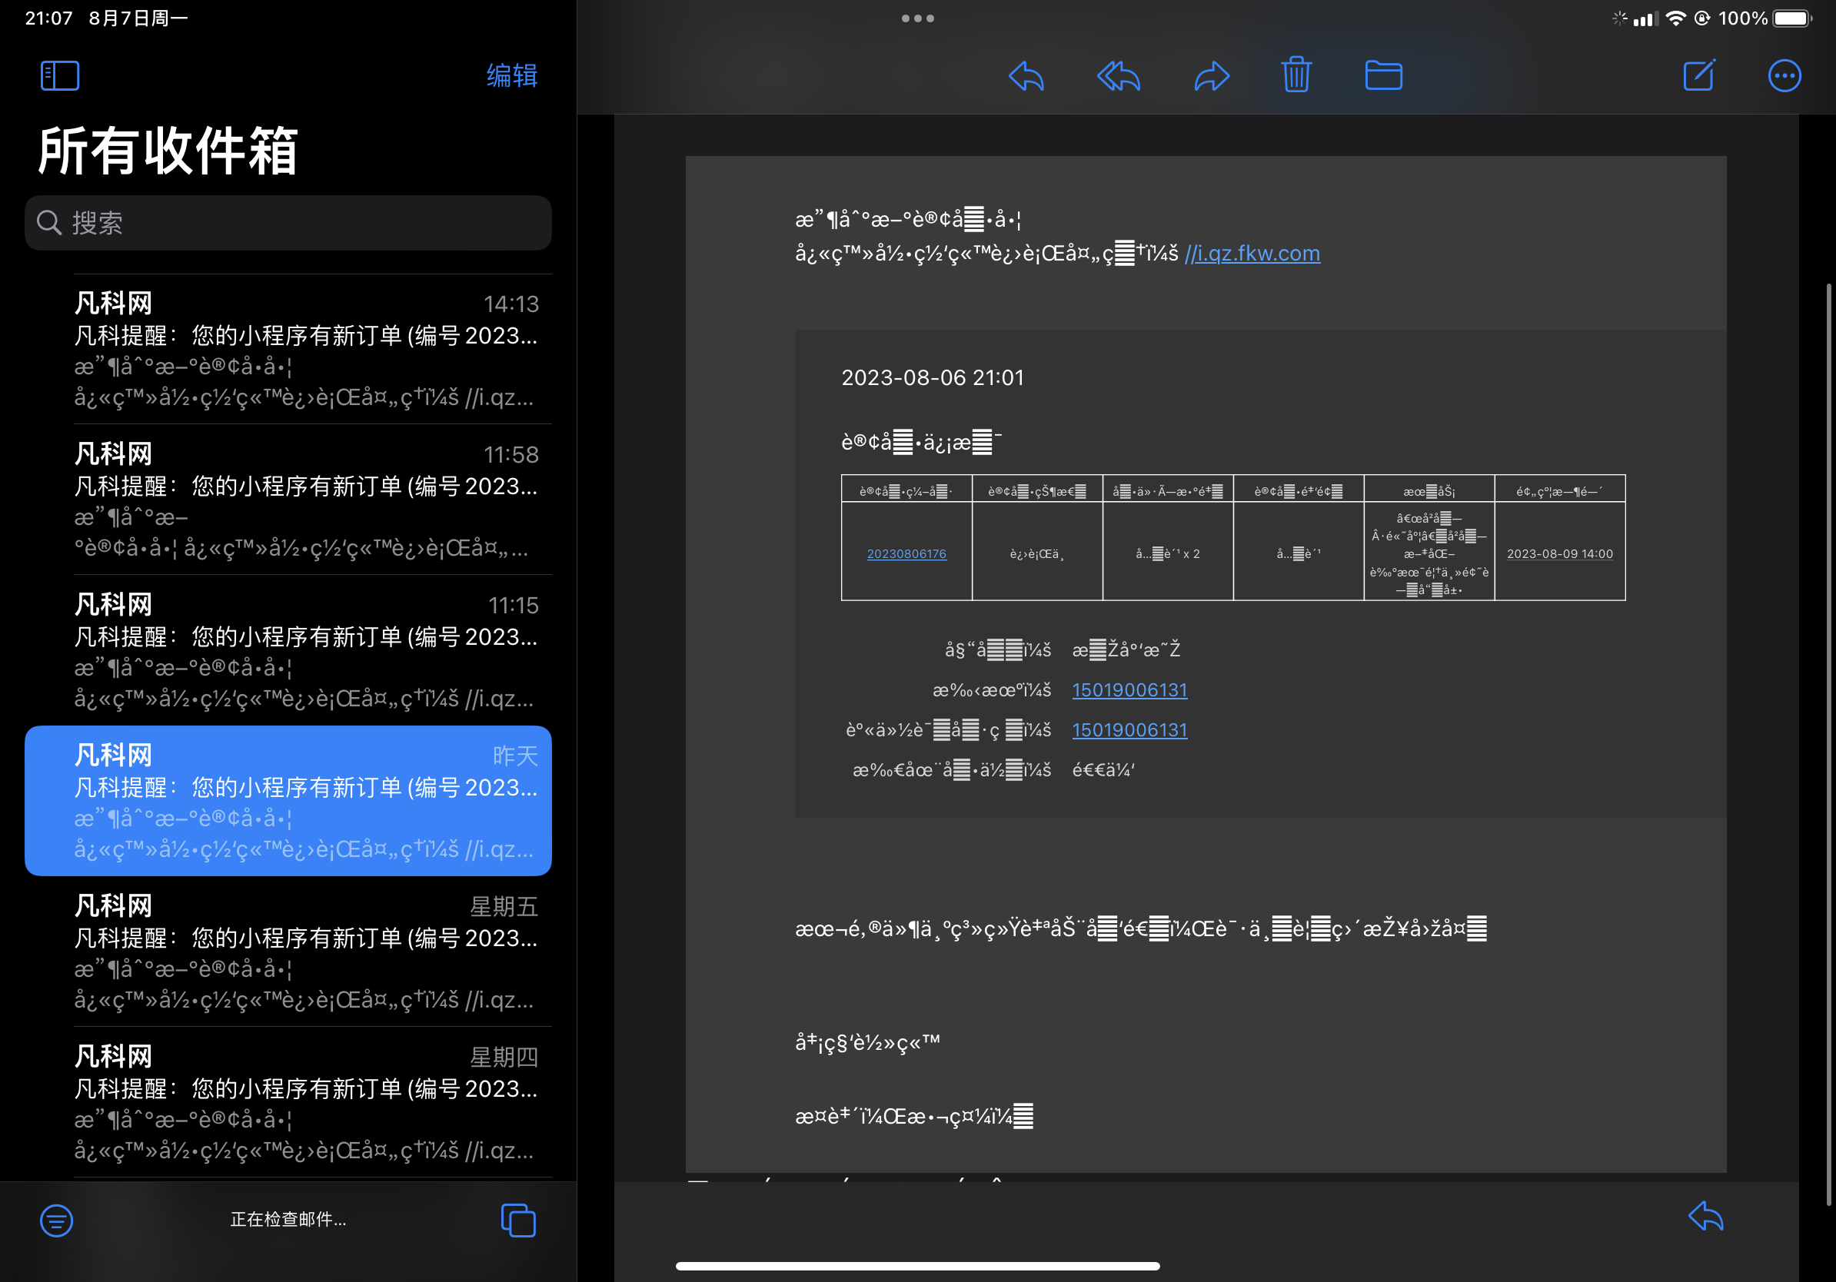The image size is (1836, 1282).
Task: Open the more actions ellipsis circle
Action: 1784,76
